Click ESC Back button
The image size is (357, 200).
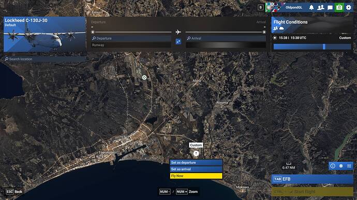pyautogui.click(x=14, y=192)
